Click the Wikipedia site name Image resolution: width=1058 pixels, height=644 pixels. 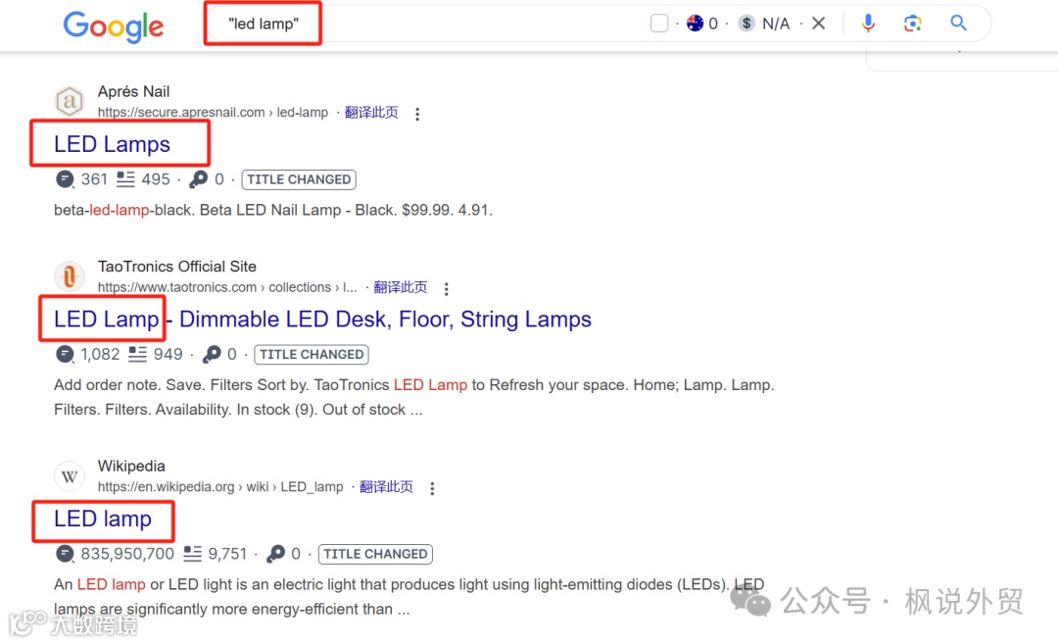pyautogui.click(x=131, y=466)
